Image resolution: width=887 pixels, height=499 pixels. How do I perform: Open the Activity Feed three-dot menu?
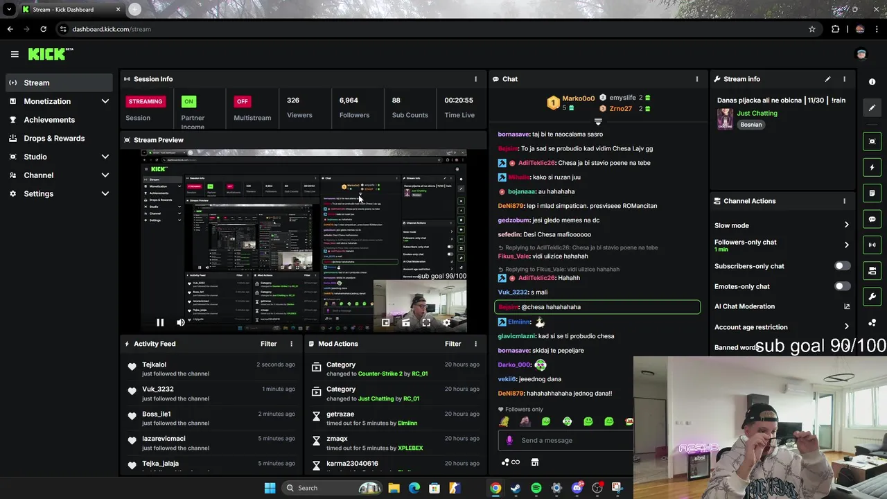click(291, 344)
